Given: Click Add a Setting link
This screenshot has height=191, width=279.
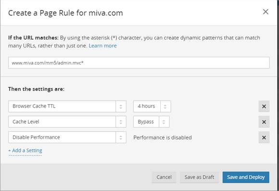Looking at the screenshot, I should pyautogui.click(x=25, y=151).
